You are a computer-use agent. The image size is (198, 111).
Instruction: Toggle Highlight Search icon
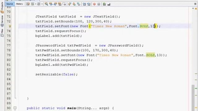[60, 4]
